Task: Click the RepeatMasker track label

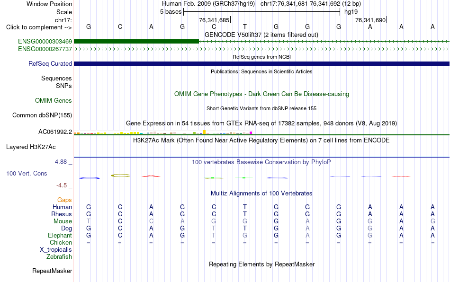Action: pos(52,271)
